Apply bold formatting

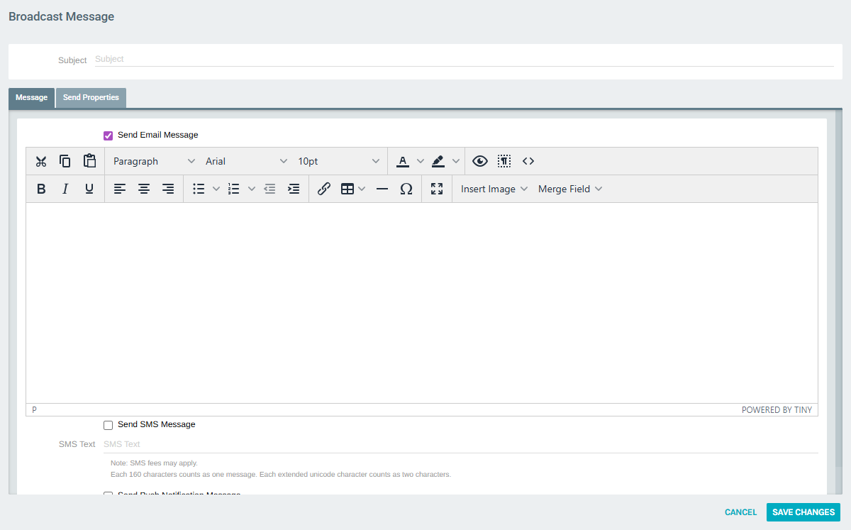[41, 189]
